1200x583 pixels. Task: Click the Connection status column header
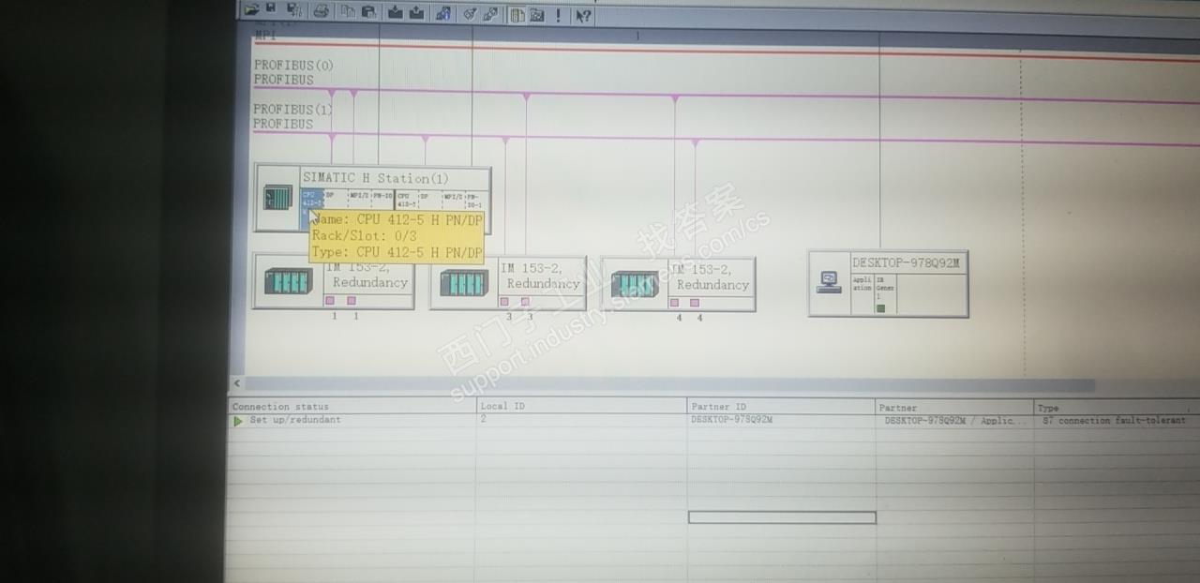pos(352,407)
